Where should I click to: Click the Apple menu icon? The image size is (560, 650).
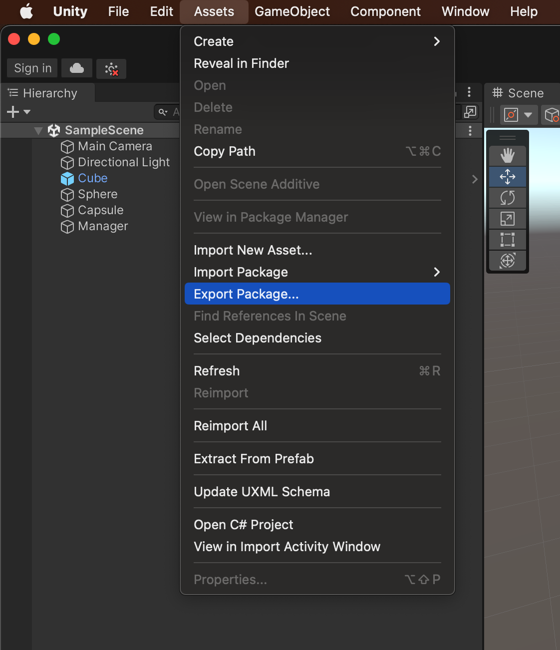(26, 11)
